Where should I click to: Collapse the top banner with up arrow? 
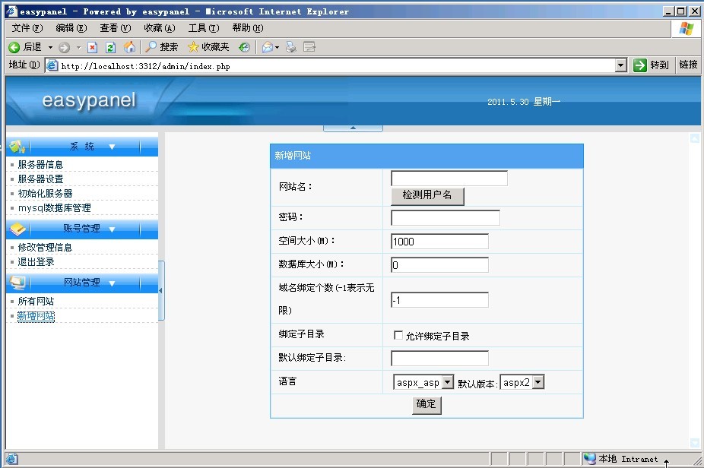(353, 128)
